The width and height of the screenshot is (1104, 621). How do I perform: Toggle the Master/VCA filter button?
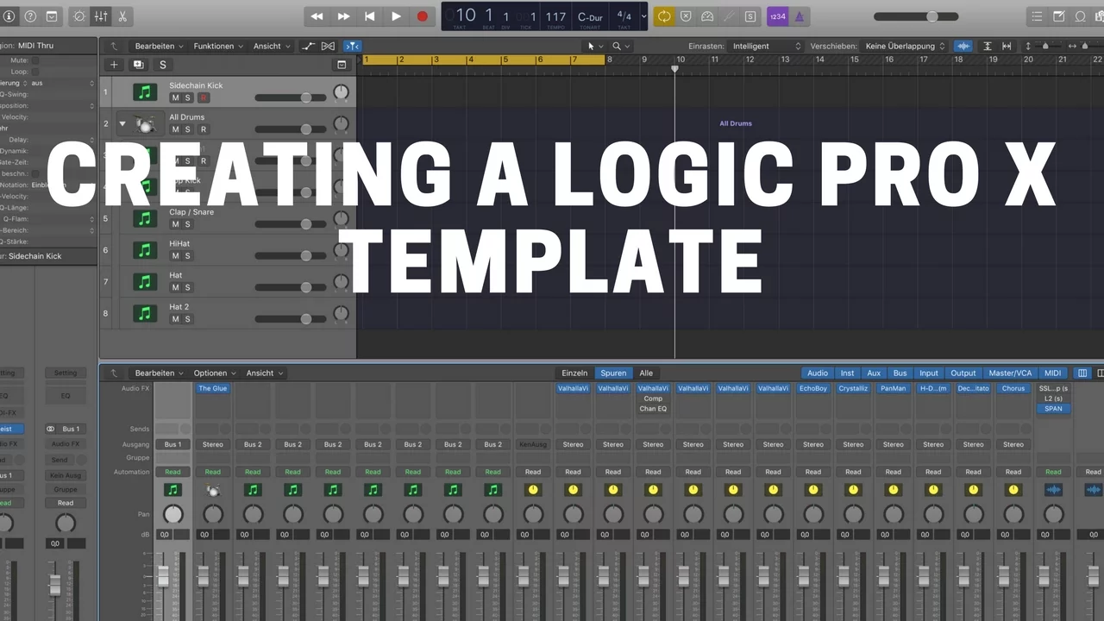(1010, 373)
